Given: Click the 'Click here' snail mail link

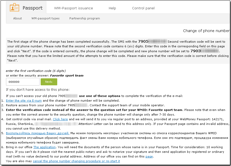Looking at the screenshot, I should click(60, 119).
